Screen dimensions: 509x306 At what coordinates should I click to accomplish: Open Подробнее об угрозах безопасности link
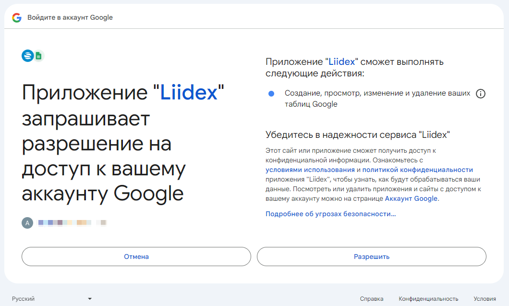click(330, 214)
